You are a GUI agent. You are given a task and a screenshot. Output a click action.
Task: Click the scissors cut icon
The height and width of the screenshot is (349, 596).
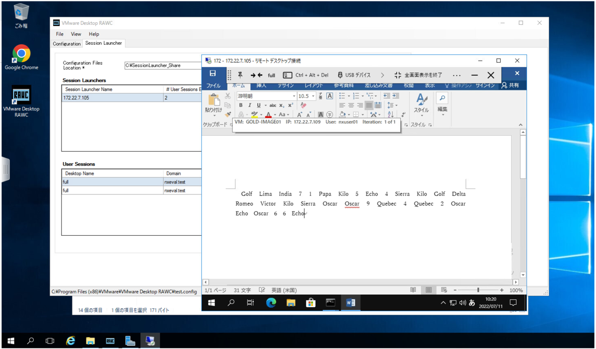[x=227, y=96]
